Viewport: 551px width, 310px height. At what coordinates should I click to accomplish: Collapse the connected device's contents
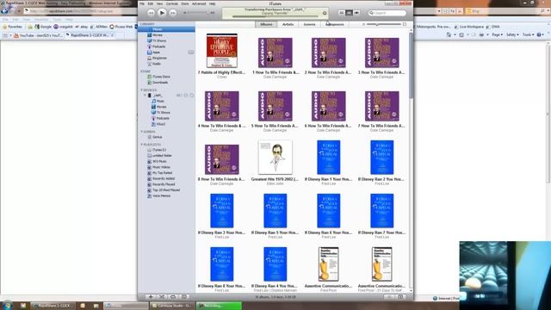(x=145, y=96)
